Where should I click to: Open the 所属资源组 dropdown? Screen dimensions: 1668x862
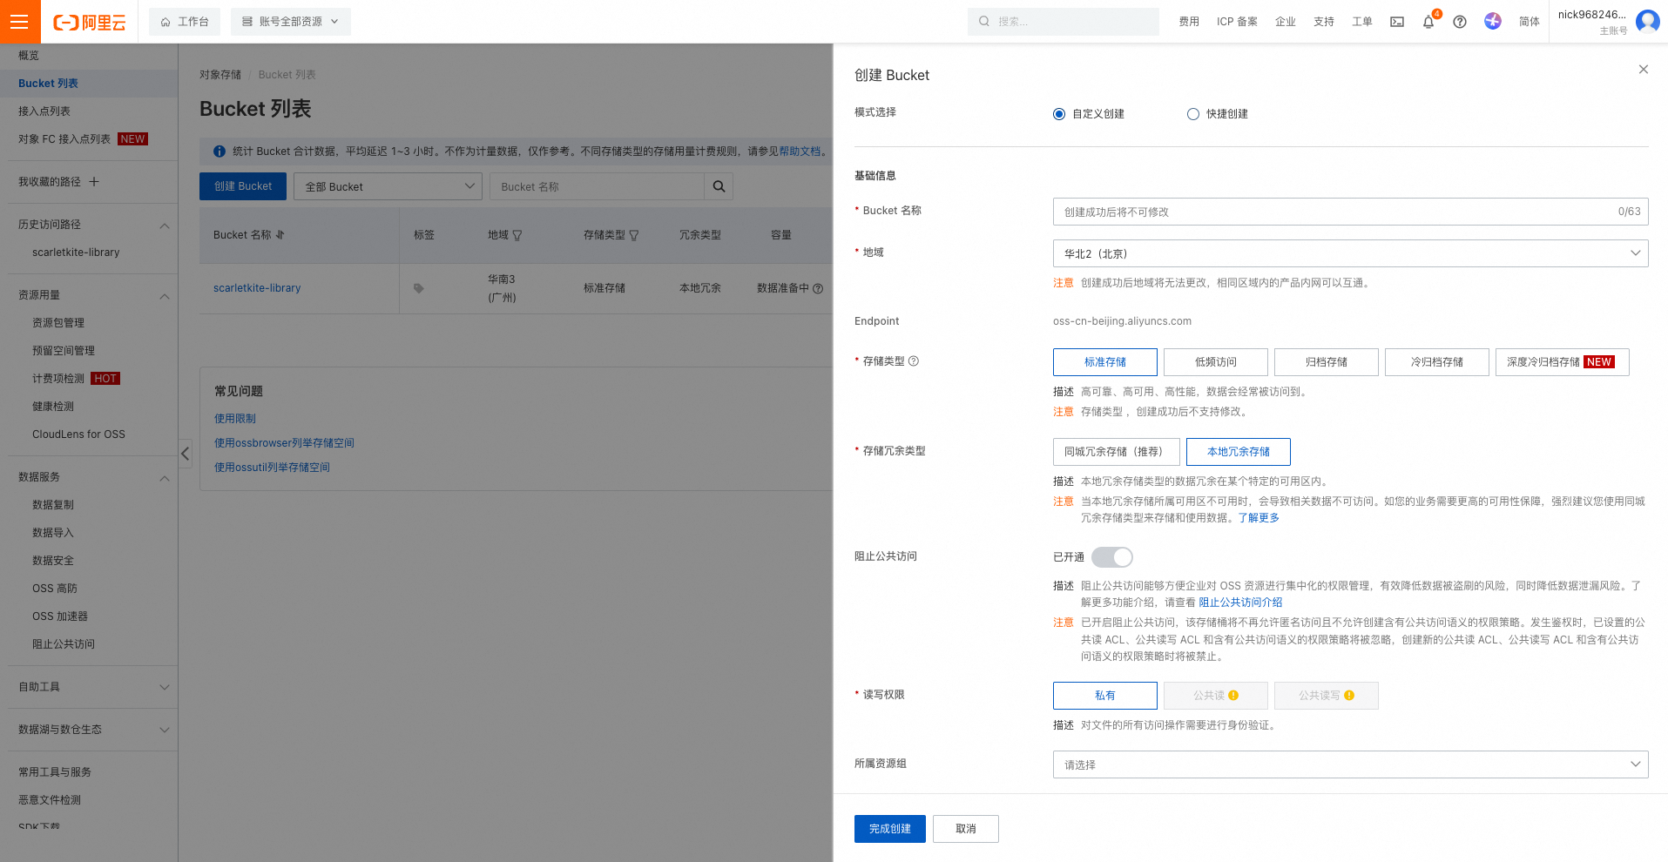(x=1350, y=764)
